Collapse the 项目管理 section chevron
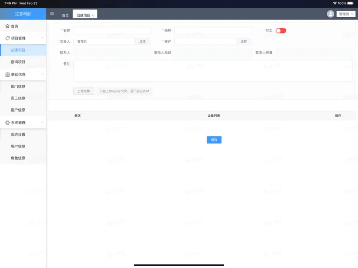The width and height of the screenshot is (358, 268). (x=43, y=38)
